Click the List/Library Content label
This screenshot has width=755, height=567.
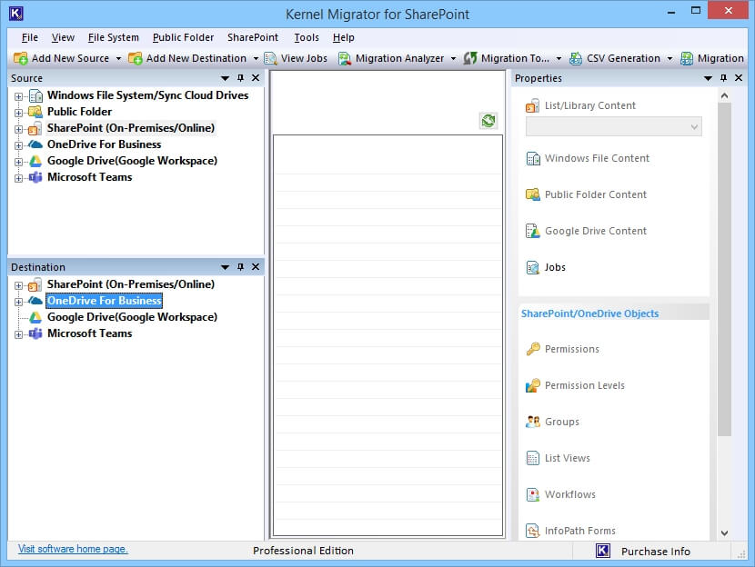[590, 105]
